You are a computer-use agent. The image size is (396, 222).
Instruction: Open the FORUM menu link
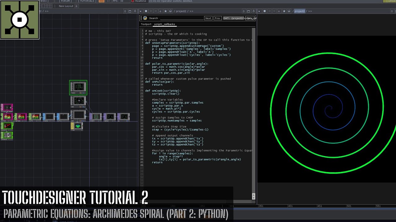pos(65,1)
